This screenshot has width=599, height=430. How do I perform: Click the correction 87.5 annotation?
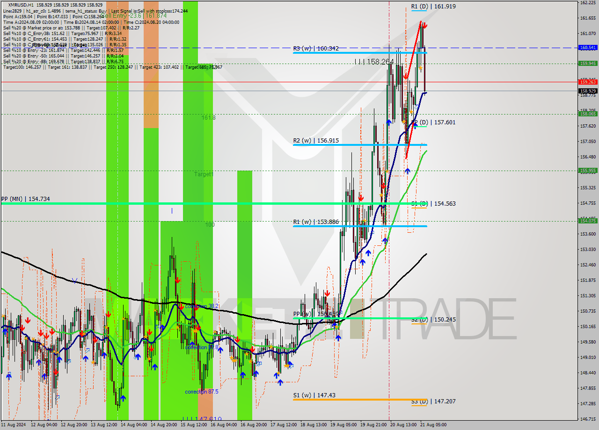pos(202,392)
